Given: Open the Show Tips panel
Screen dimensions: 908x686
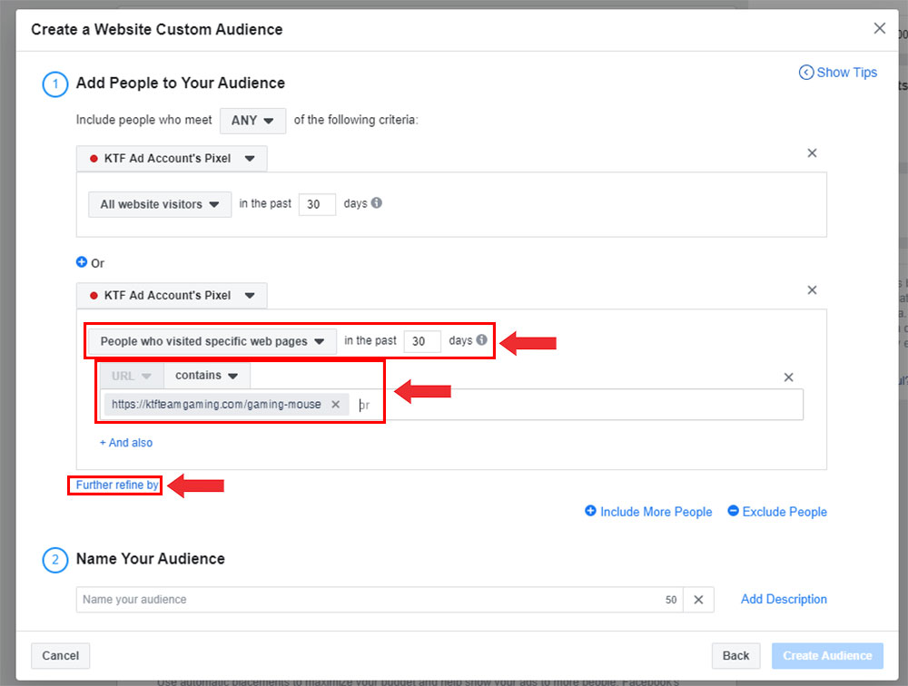Looking at the screenshot, I should tap(838, 73).
